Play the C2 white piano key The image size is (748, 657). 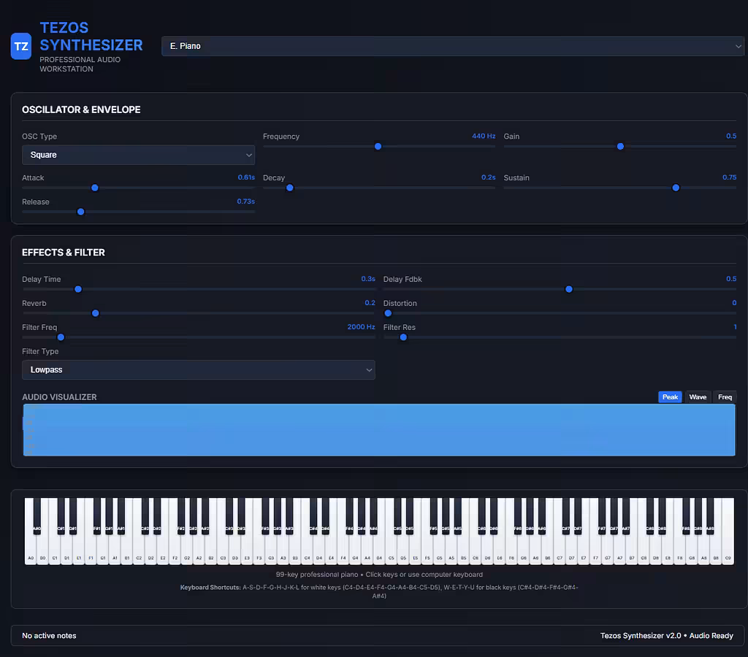click(x=139, y=549)
